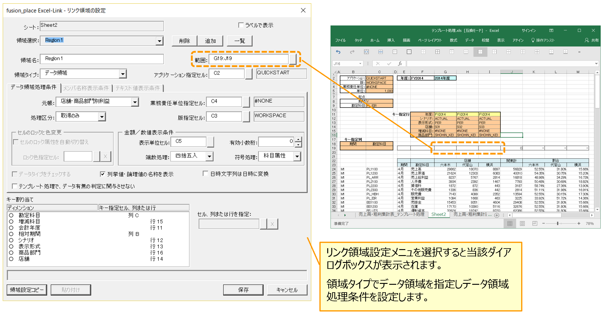This screenshot has width=604, height=315.
Task: Open 端数処理 四捨五入 dropdown
Action: (210, 156)
